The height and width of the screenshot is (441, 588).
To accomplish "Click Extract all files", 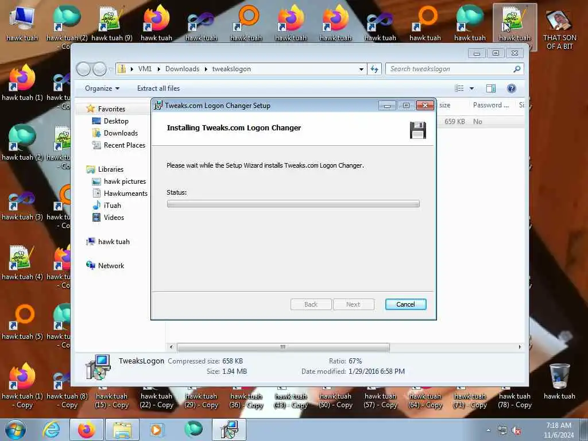I will [158, 88].
